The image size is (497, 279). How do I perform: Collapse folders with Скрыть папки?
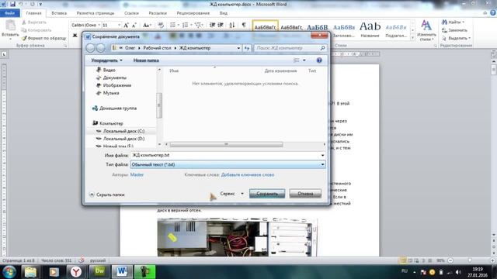(x=107, y=195)
